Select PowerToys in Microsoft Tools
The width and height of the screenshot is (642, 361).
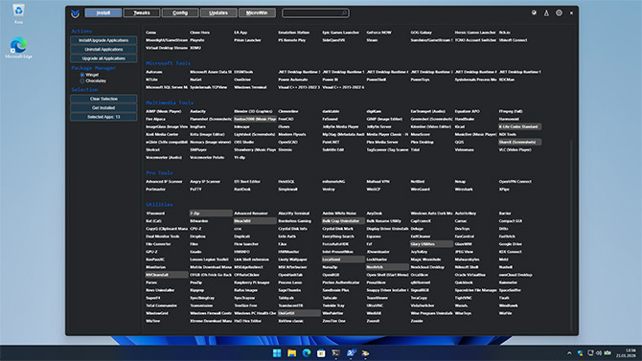click(x=420, y=79)
